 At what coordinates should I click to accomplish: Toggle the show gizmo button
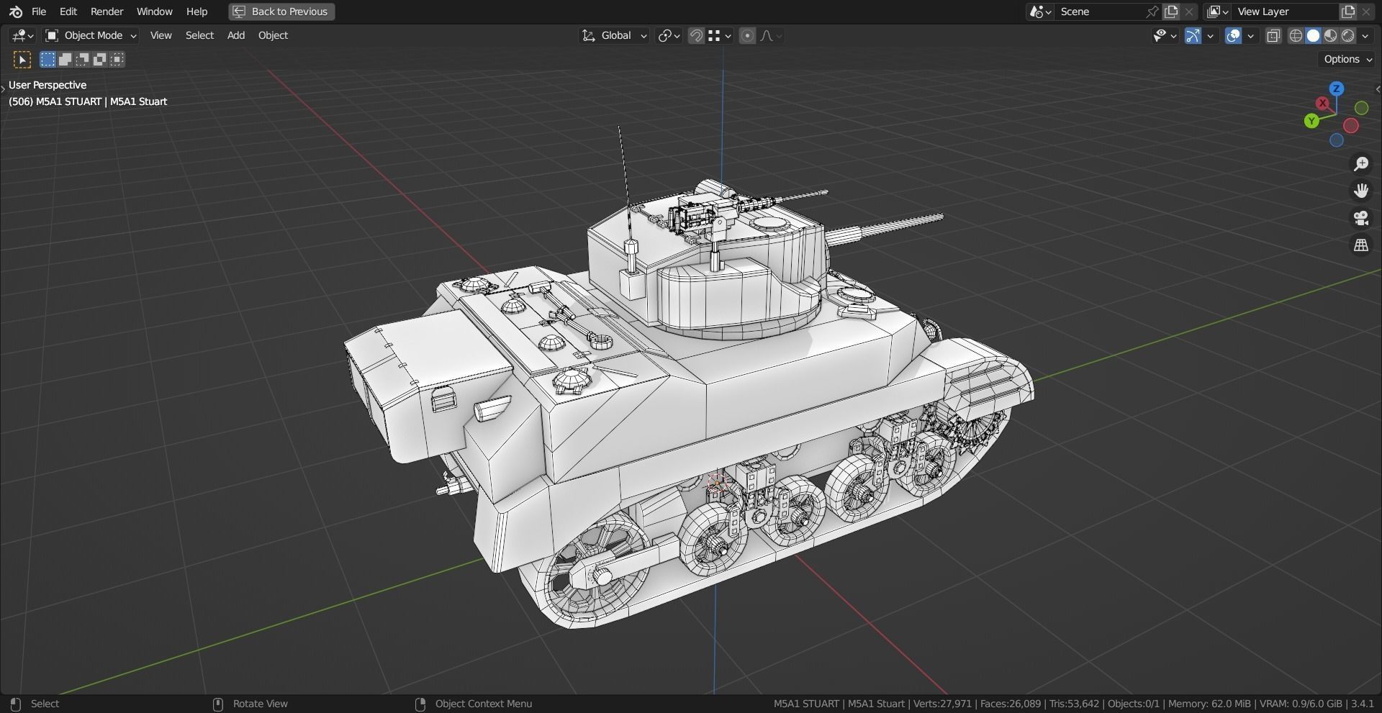click(x=1193, y=35)
